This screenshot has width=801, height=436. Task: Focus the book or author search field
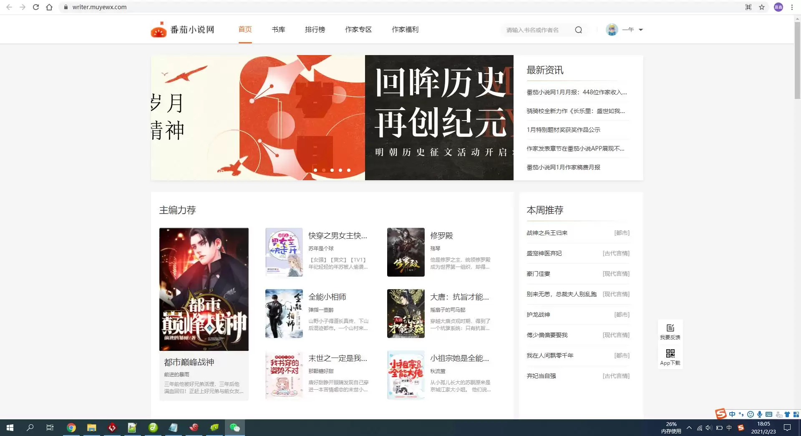(x=536, y=30)
